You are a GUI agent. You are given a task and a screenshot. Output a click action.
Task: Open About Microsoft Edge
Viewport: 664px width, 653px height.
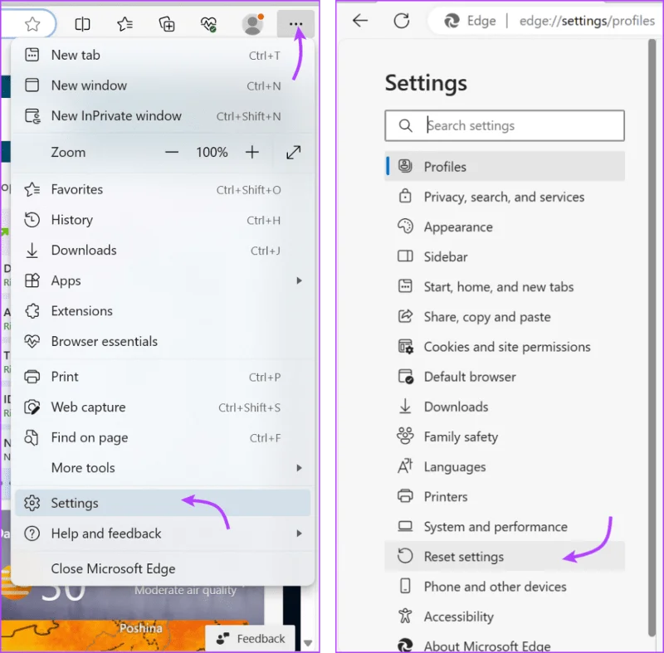click(x=505, y=645)
